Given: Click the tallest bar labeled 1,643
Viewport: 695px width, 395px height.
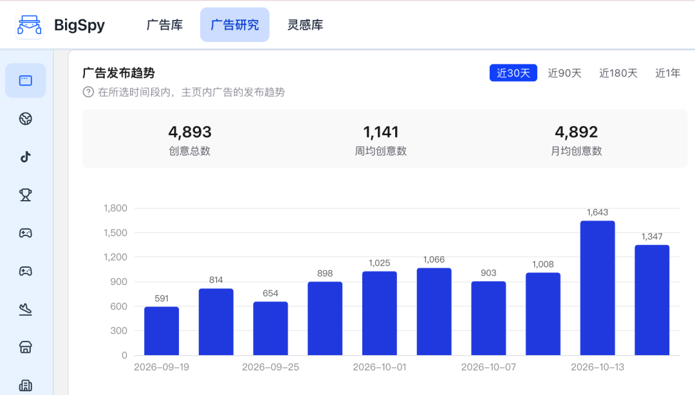Looking at the screenshot, I should (597, 288).
